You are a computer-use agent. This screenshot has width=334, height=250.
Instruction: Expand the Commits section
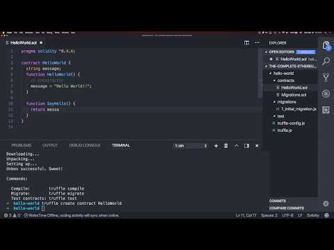click(278, 201)
